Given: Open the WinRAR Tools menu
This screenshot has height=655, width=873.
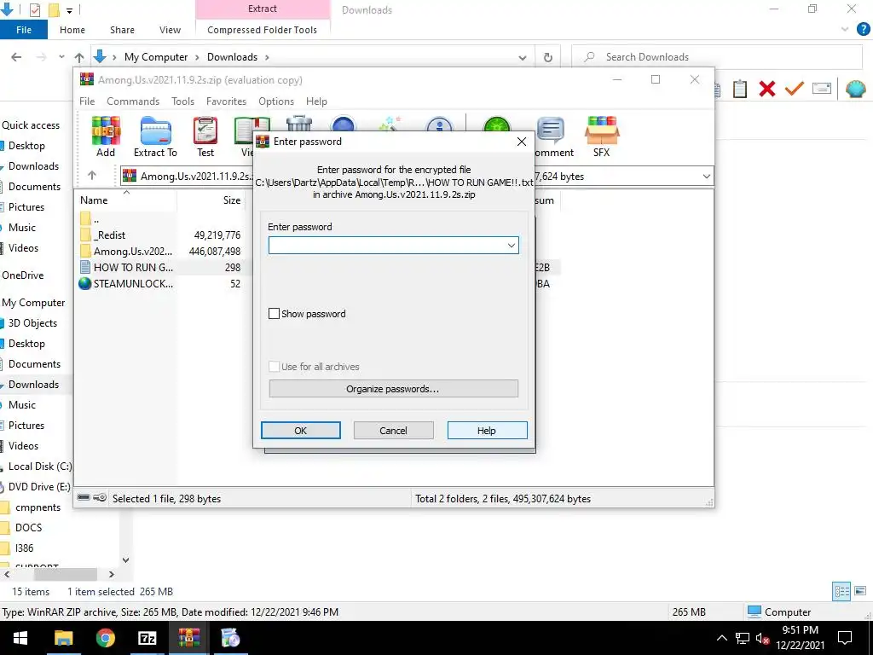Looking at the screenshot, I should click(182, 101).
